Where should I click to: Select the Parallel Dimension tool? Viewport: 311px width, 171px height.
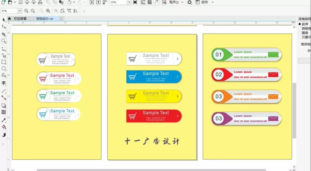4,91
